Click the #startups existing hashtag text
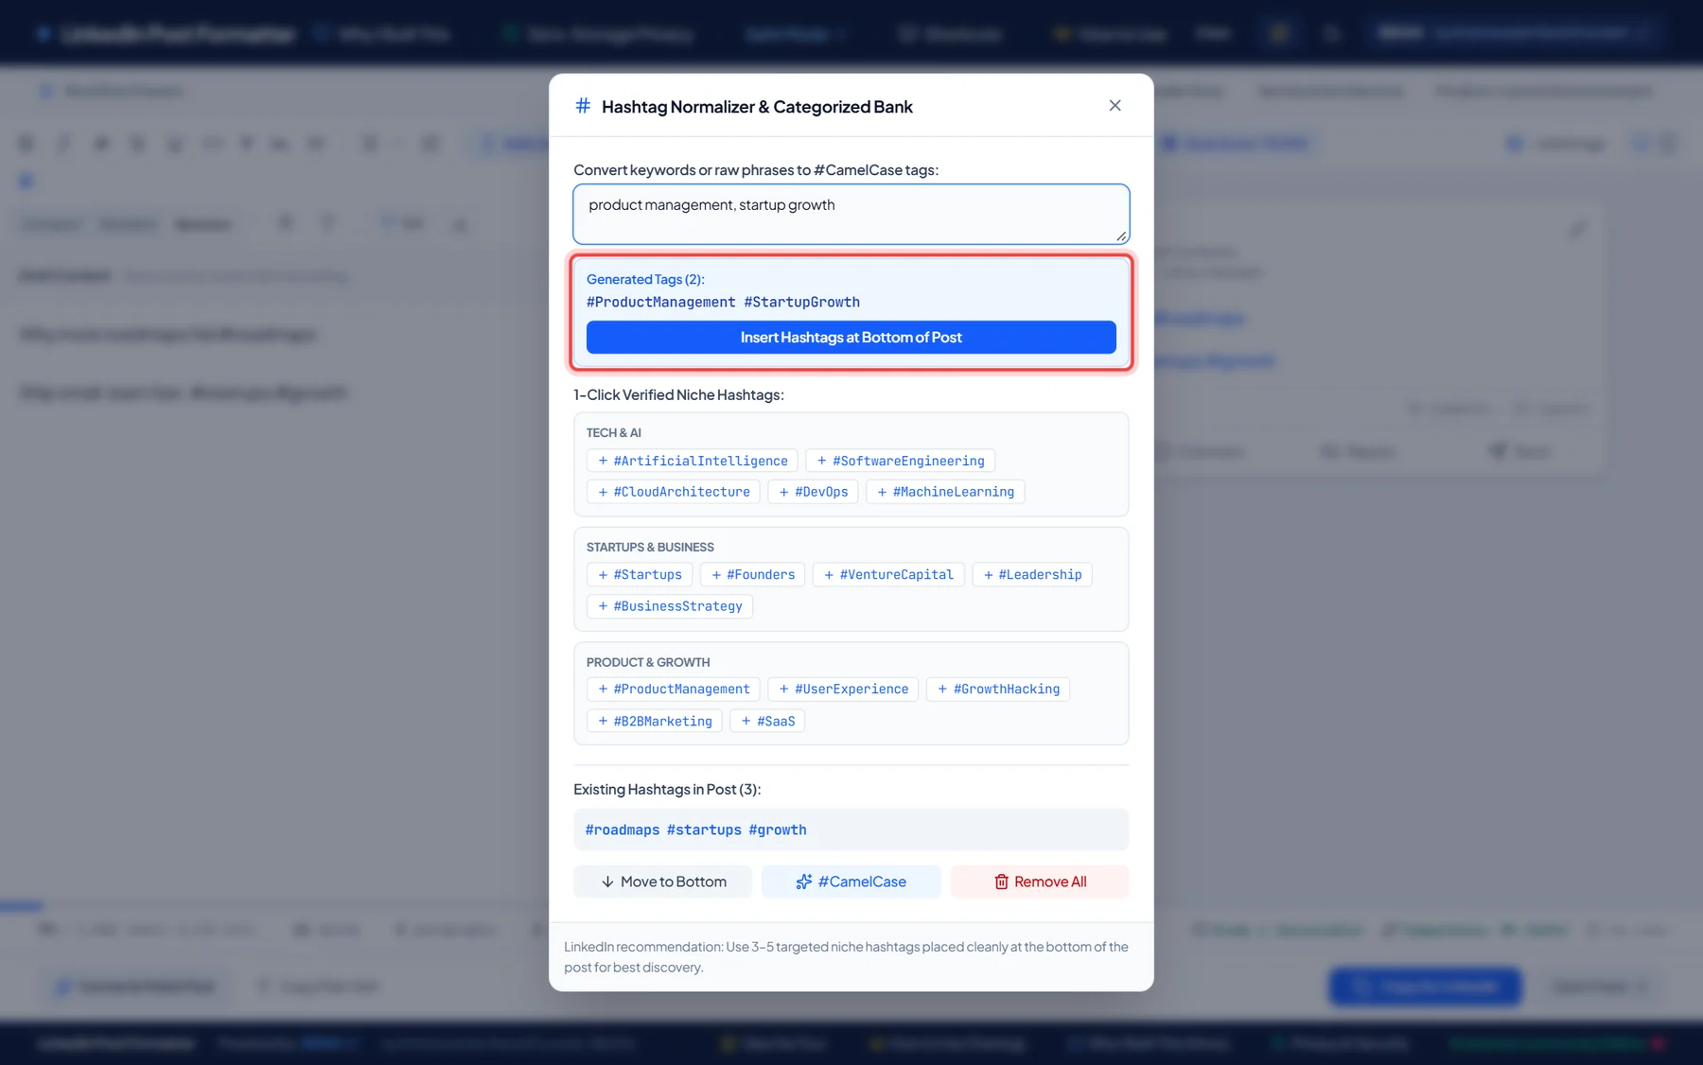This screenshot has width=1703, height=1065. pyautogui.click(x=704, y=829)
